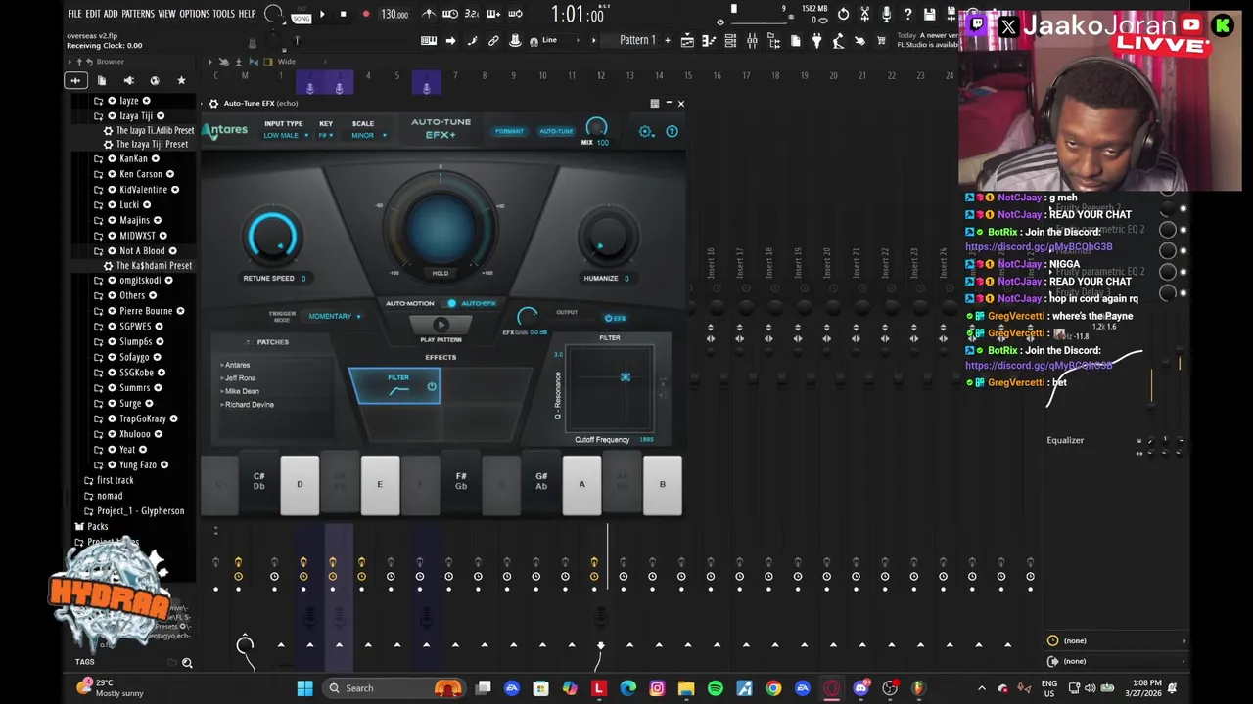Toggle the AUTO-TUNE button
Viewport: 1253px width, 704px height.
556,131
